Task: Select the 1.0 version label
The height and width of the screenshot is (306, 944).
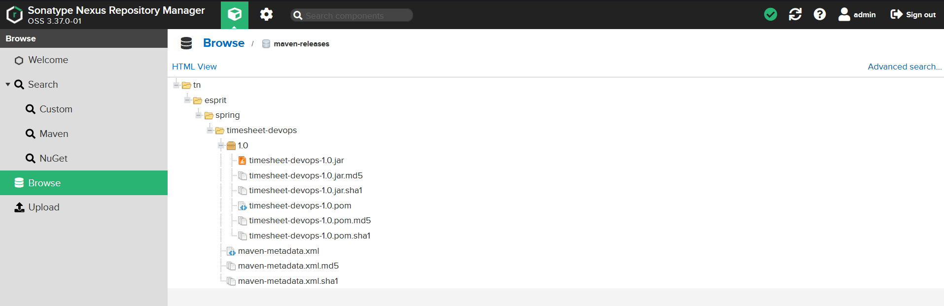Action: (243, 145)
